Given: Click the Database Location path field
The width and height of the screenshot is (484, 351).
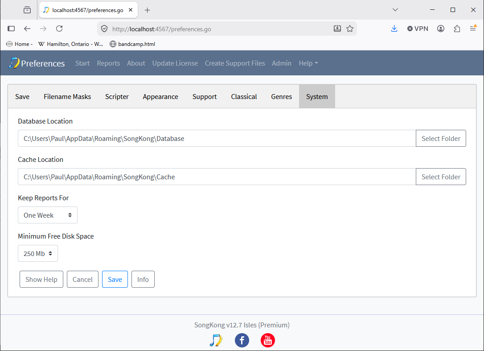Looking at the screenshot, I should click(217, 138).
